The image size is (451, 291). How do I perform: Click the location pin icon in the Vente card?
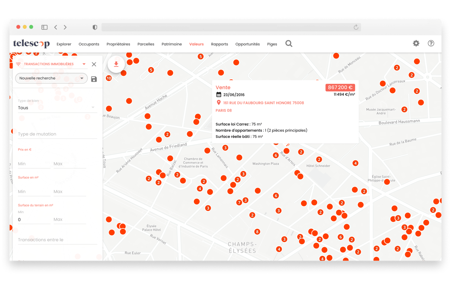(218, 103)
